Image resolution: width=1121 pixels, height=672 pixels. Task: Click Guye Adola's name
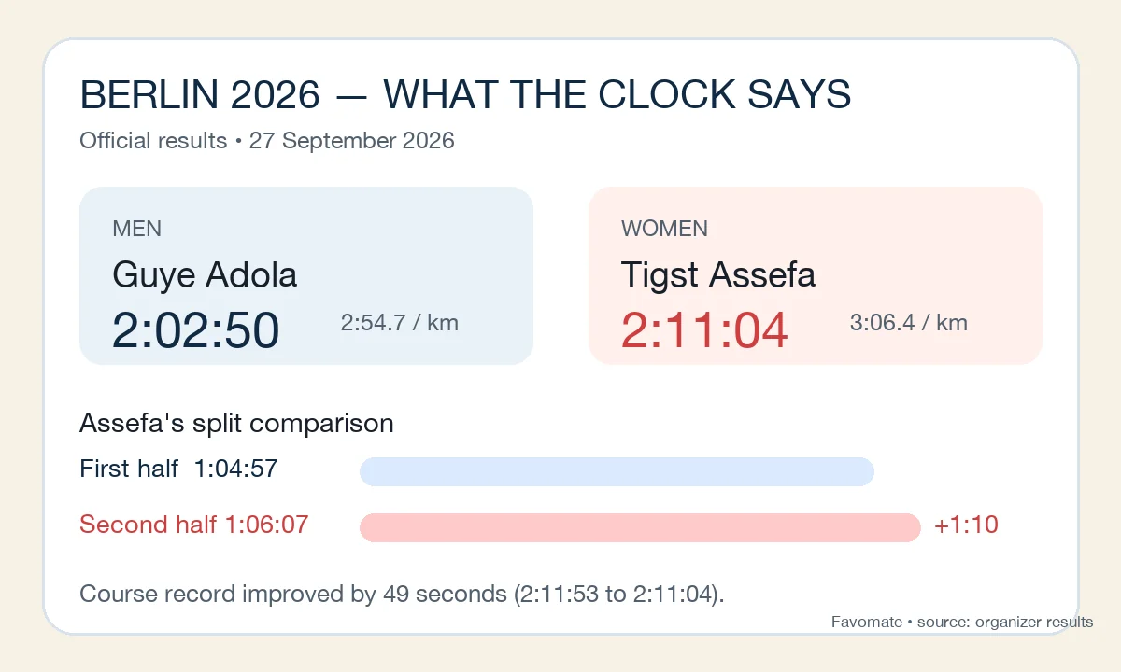point(205,275)
